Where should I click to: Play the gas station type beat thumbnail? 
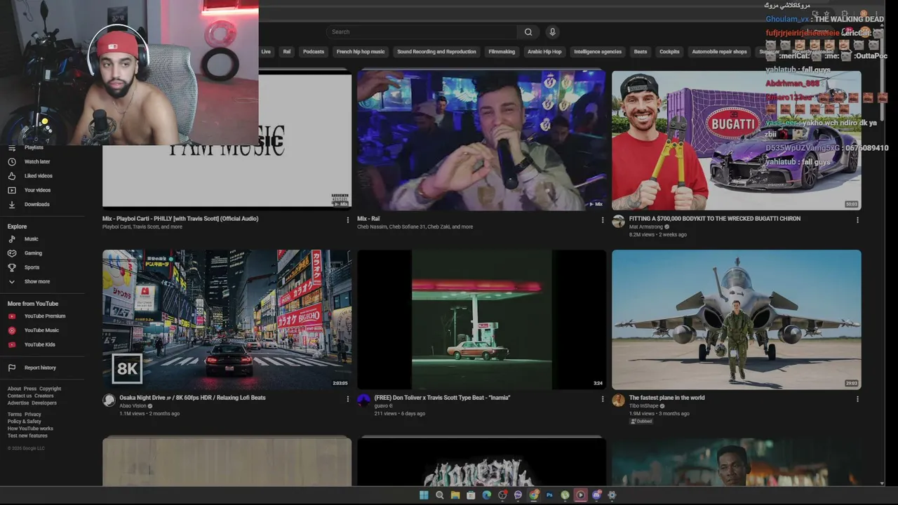[x=481, y=319]
